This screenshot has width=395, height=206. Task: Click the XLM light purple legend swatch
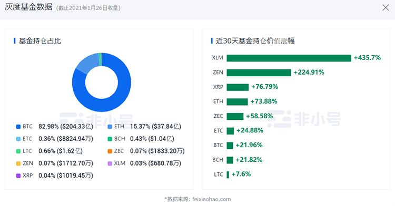click(x=110, y=163)
